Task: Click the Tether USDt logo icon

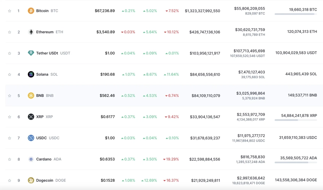Action: coord(31,53)
